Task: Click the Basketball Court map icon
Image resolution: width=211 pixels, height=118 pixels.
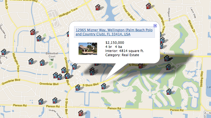Action: pos(52,59)
